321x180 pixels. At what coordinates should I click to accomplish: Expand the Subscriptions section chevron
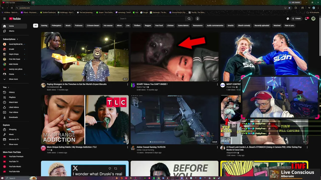[x=18, y=39]
